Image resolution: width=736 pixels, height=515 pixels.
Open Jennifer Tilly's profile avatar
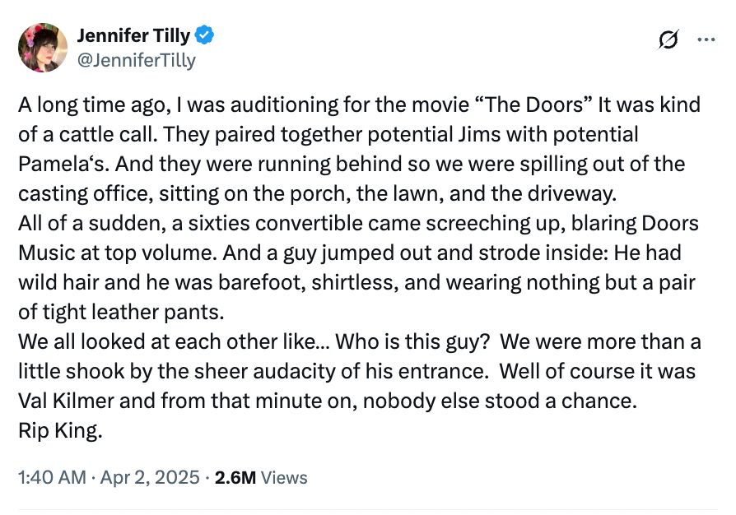click(x=43, y=47)
